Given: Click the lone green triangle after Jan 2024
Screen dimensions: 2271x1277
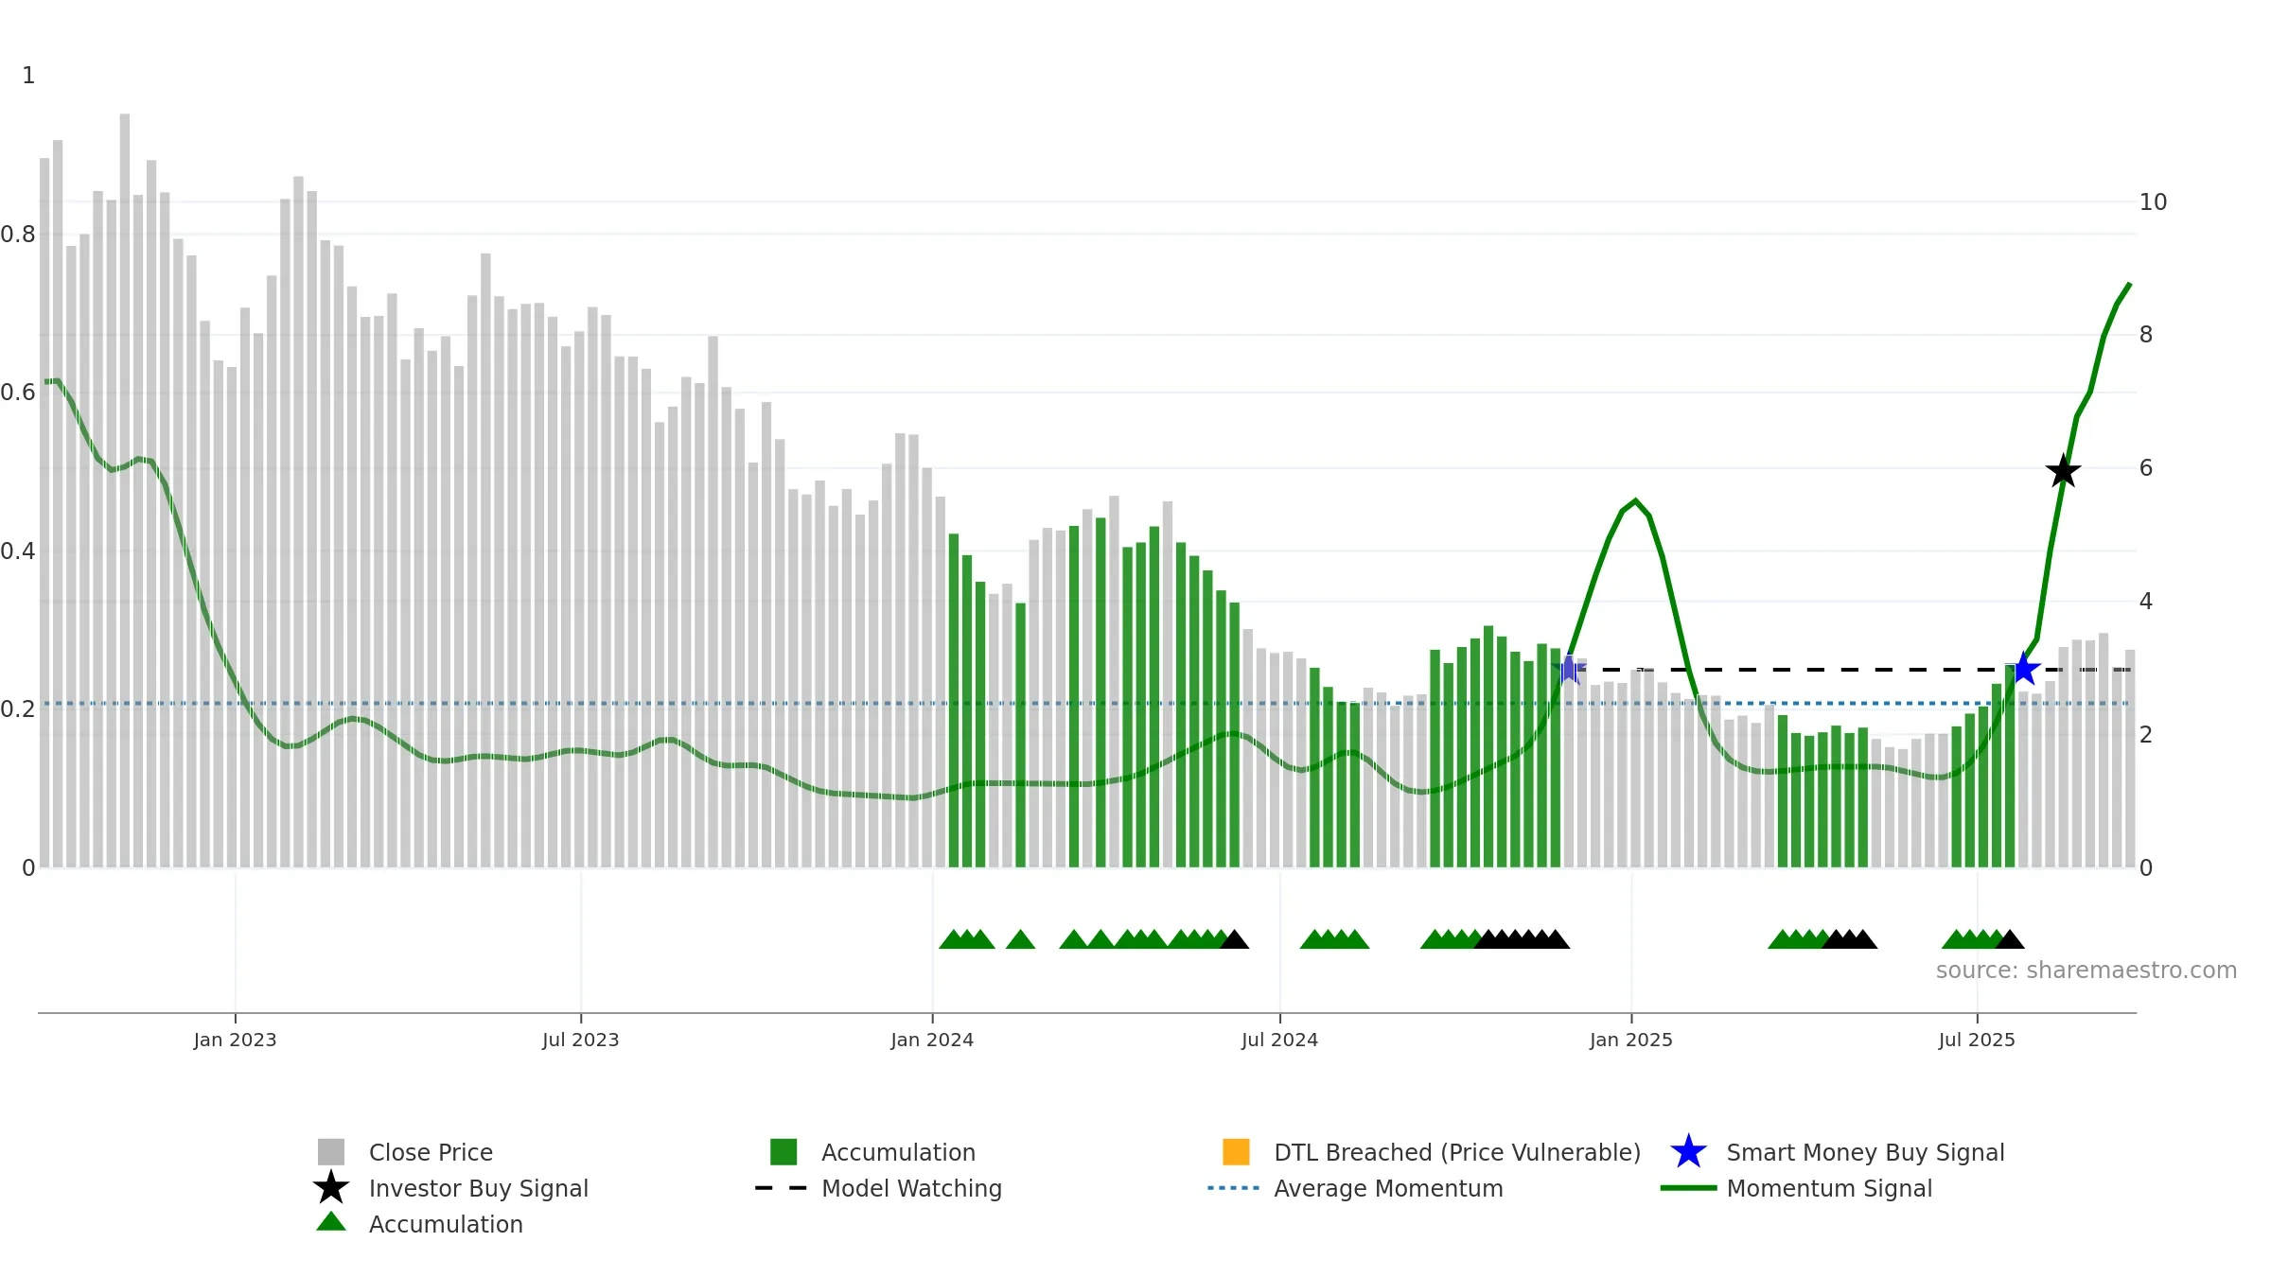Looking at the screenshot, I should point(1020,939).
